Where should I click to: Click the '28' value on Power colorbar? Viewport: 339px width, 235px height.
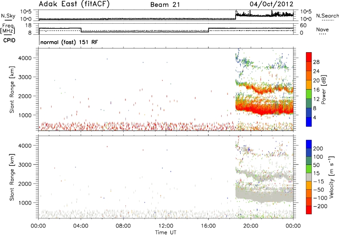click(316, 62)
